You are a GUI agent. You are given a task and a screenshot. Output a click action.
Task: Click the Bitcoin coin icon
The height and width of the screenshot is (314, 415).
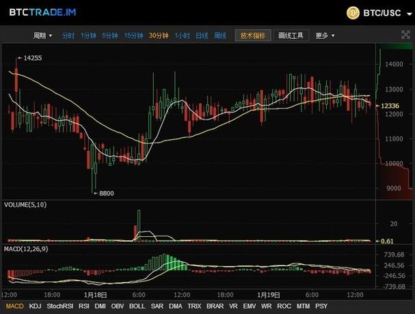[x=353, y=13]
